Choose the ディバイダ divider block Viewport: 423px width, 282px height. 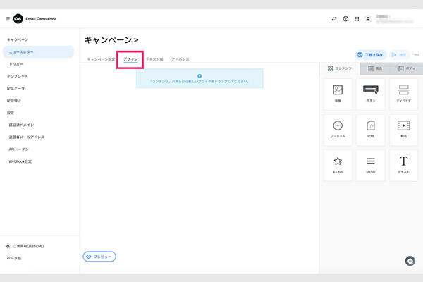coord(403,94)
